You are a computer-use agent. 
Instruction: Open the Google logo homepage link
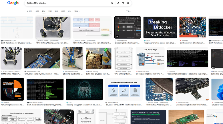pos(13,3)
